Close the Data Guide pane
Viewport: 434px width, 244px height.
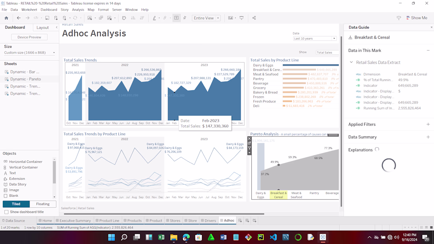pos(431,27)
